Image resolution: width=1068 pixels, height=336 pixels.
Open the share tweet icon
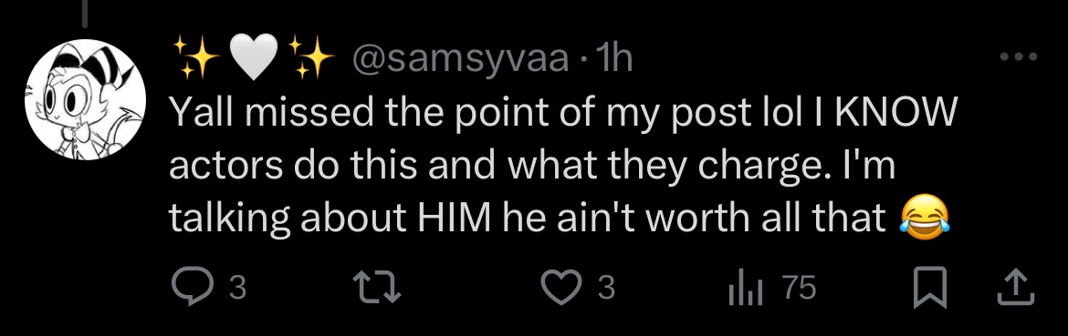pyautogui.click(x=1016, y=287)
